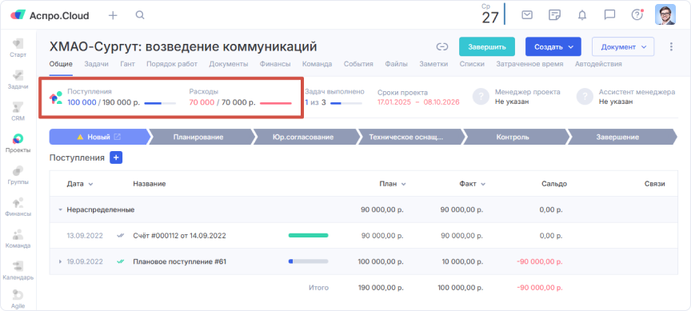The height and width of the screenshot is (311, 691).
Task: Open Команда in left sidebar
Action: click(x=18, y=239)
